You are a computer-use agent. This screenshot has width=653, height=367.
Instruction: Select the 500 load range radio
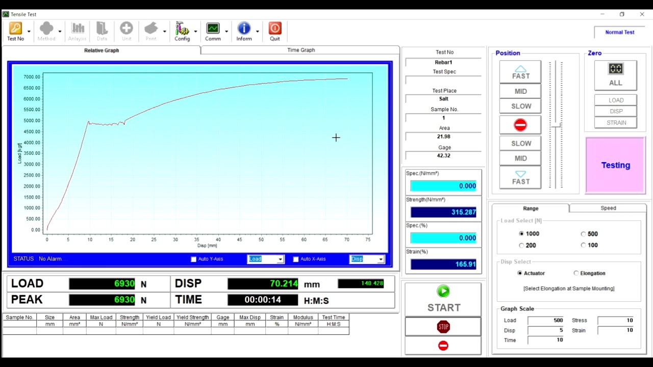coord(583,234)
